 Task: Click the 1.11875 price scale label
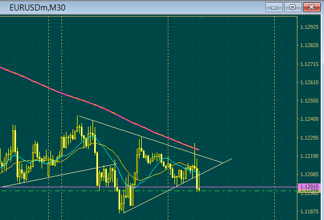pyautogui.click(x=309, y=212)
